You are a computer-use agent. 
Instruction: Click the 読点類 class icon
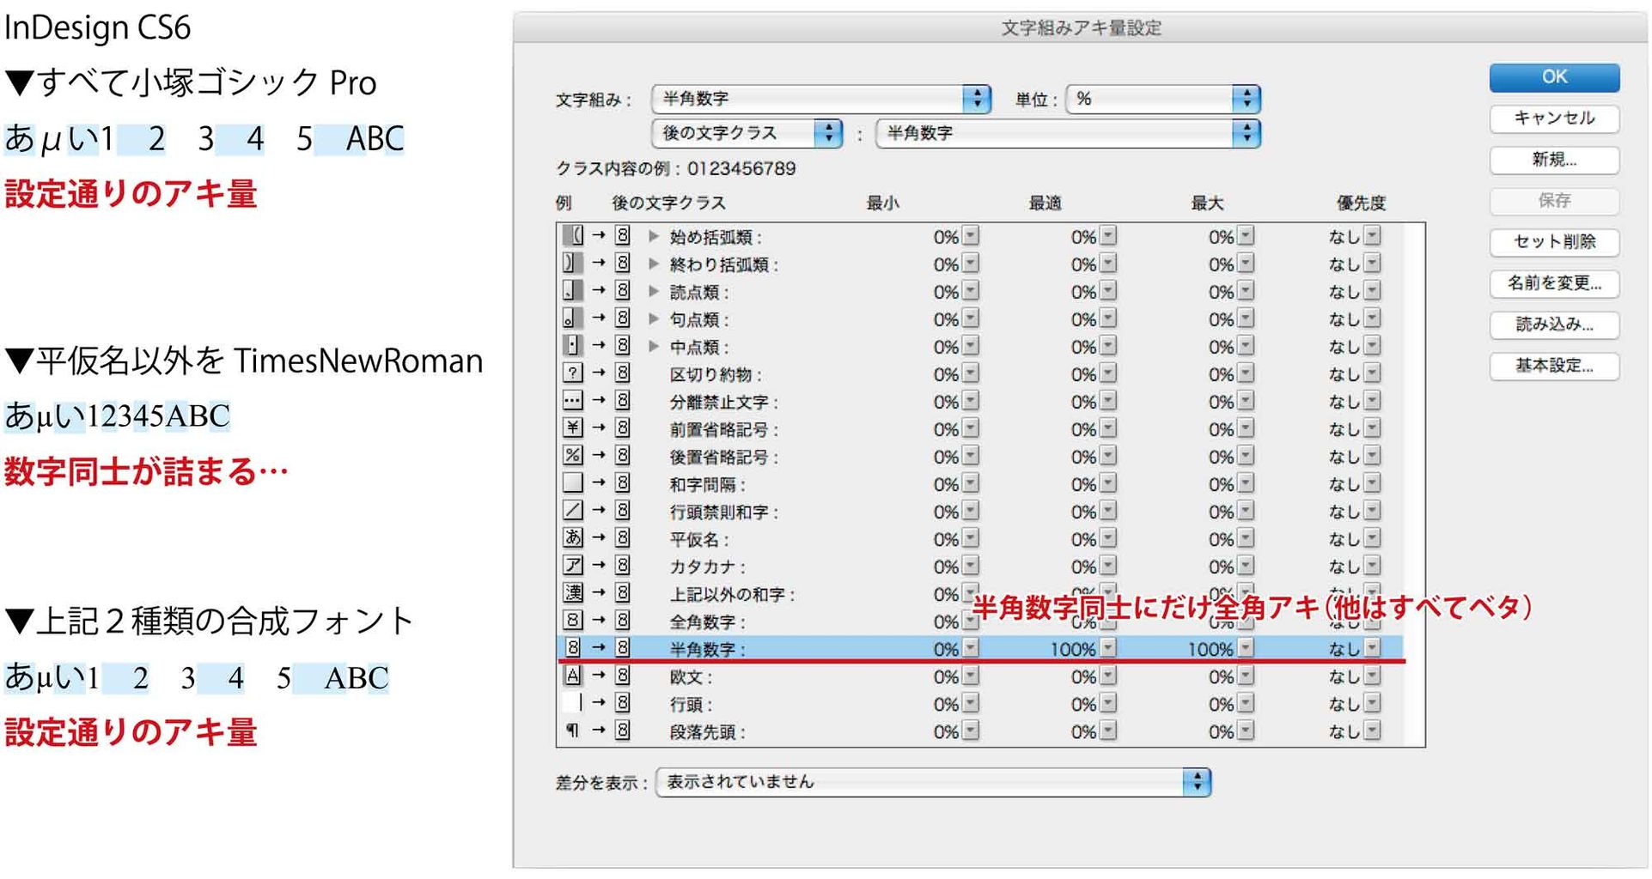573,290
